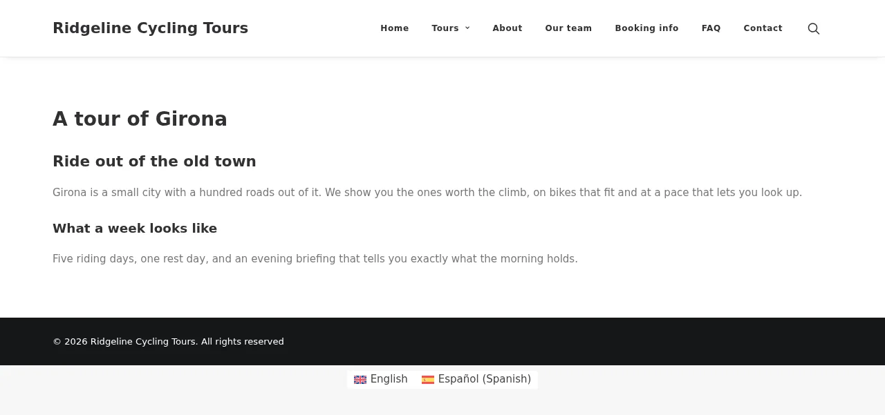Click the Ride out of the old town heading

click(x=154, y=162)
